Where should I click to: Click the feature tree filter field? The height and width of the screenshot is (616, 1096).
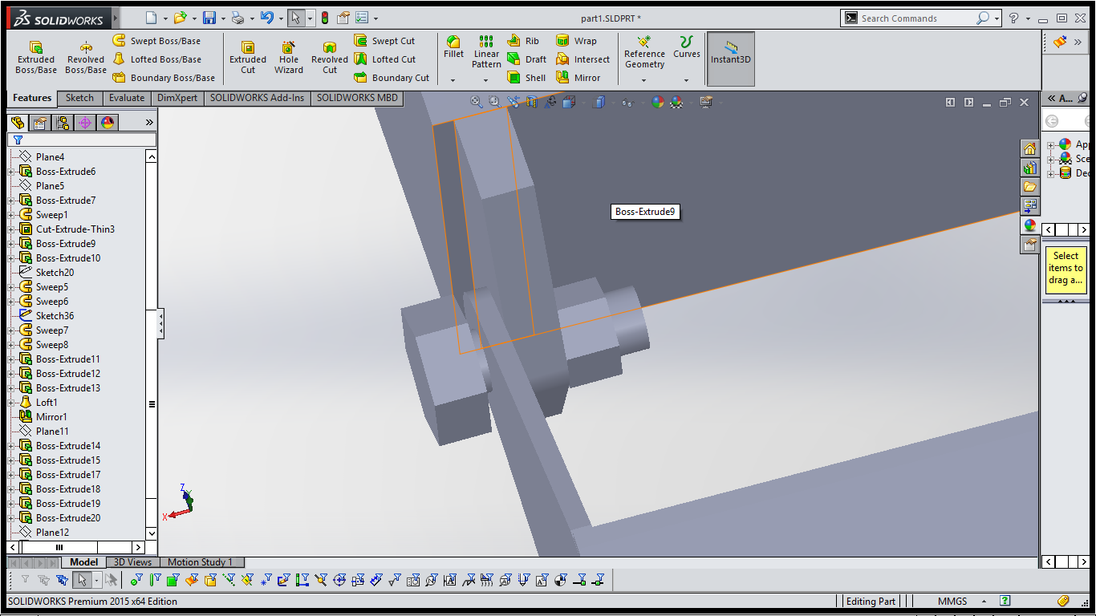83,140
